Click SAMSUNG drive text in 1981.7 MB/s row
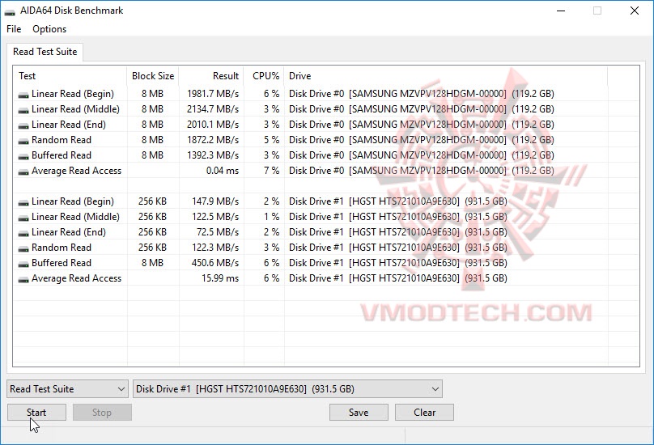 click(x=421, y=93)
